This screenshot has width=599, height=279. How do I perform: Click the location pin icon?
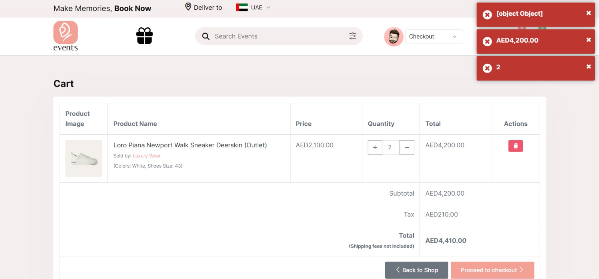188,7
